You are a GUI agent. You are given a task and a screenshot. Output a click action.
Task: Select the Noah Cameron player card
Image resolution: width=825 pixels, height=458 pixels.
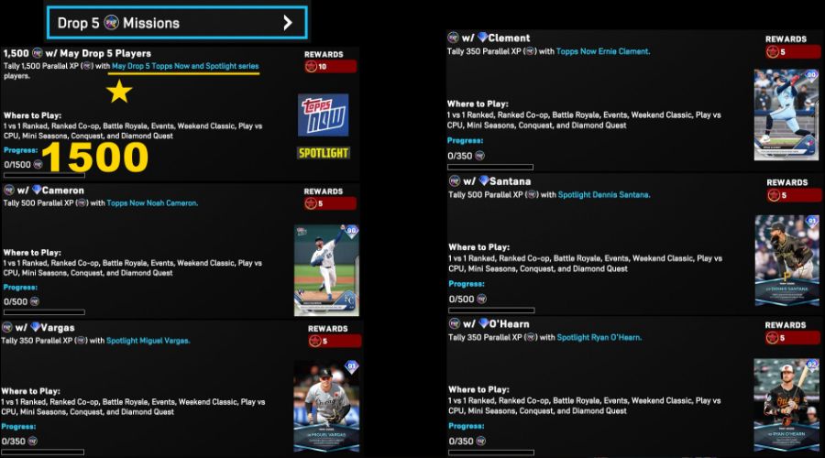[326, 270]
